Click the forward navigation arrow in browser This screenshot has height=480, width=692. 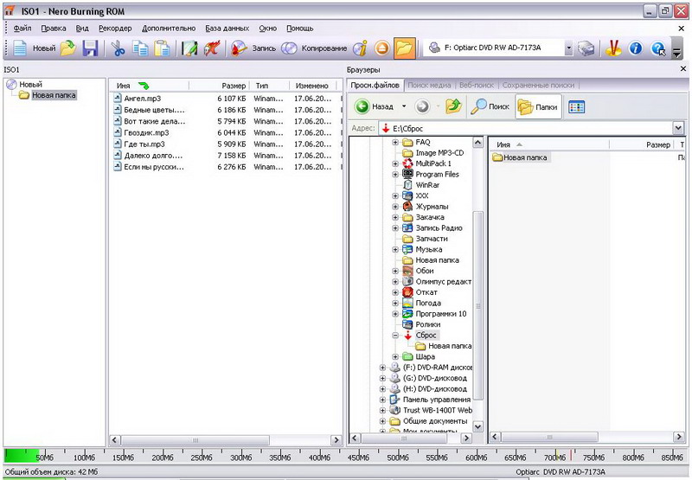click(x=422, y=106)
